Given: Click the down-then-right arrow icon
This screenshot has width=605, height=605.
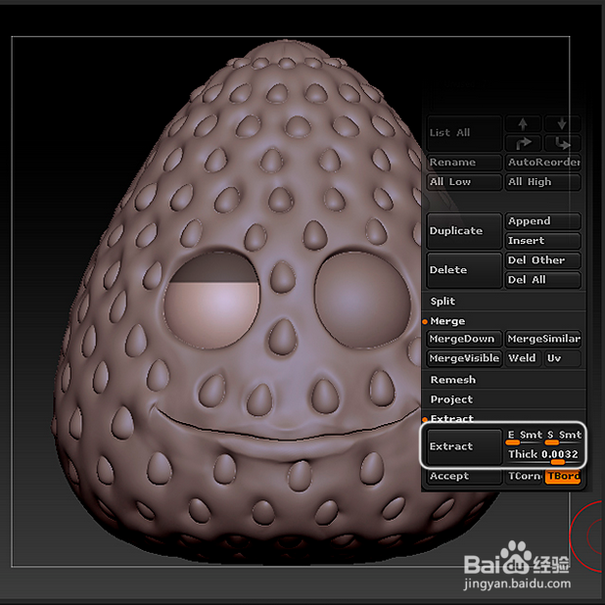Looking at the screenshot, I should tap(562, 143).
